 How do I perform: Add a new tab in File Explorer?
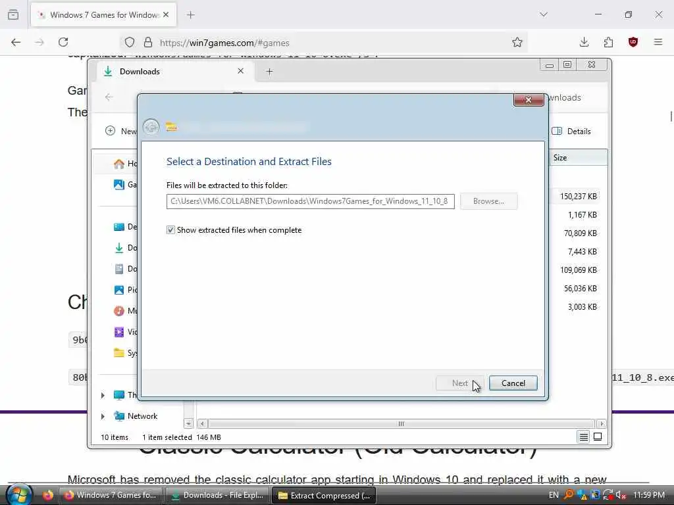[x=269, y=72]
